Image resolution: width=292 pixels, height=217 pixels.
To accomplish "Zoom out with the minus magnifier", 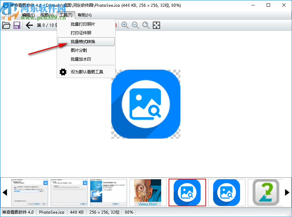I will coord(136,25).
